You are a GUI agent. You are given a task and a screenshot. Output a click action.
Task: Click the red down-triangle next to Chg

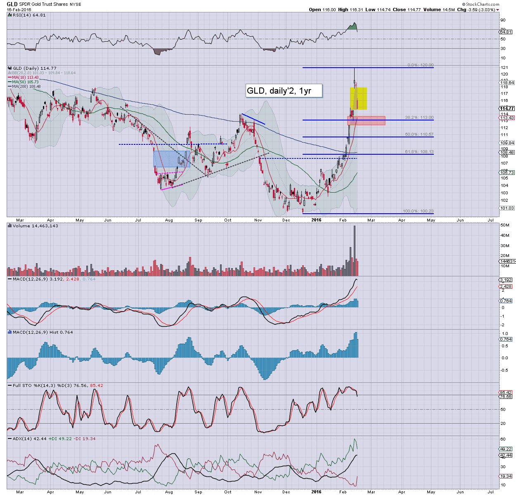pos(497,10)
